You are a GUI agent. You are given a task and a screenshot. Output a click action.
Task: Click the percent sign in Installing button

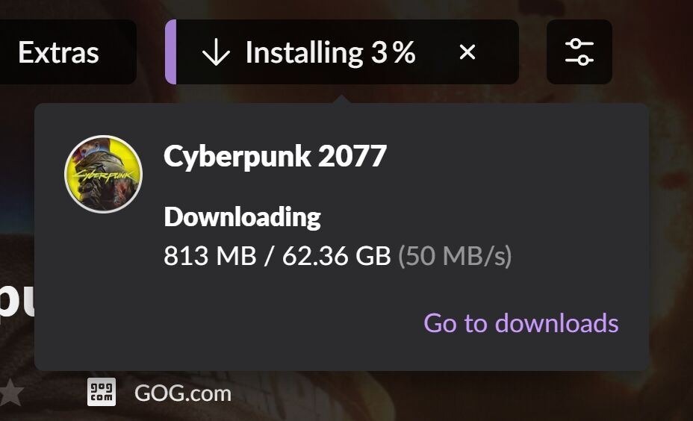click(404, 52)
